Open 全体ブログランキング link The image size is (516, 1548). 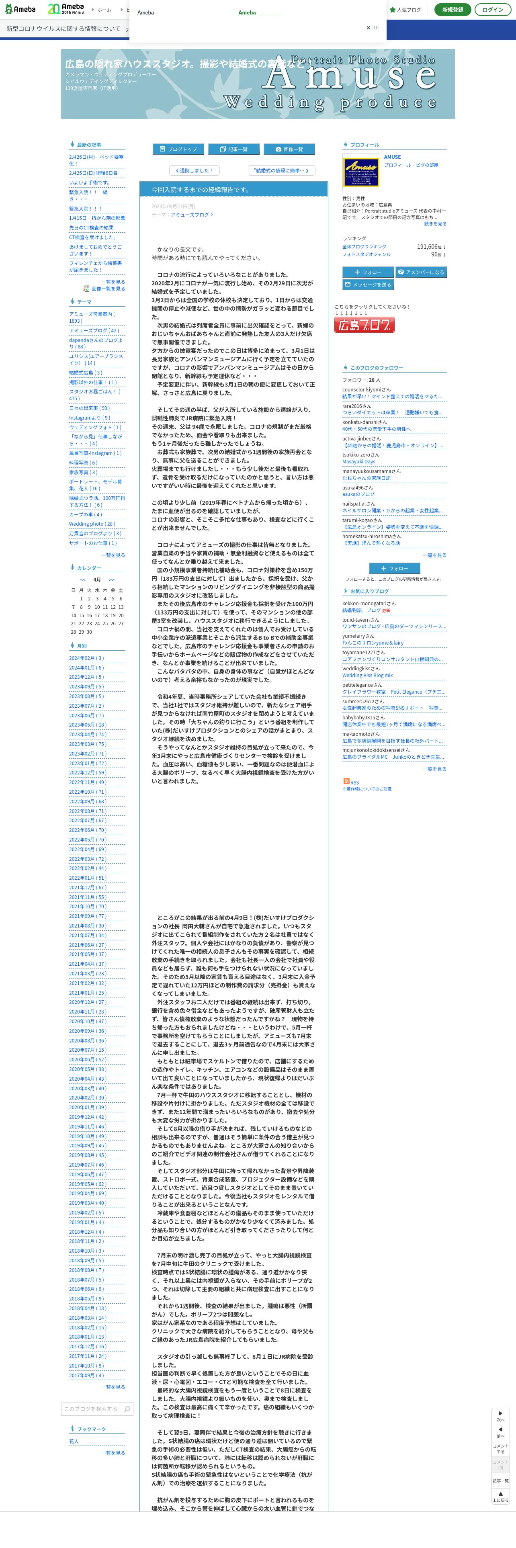pyautogui.click(x=364, y=246)
